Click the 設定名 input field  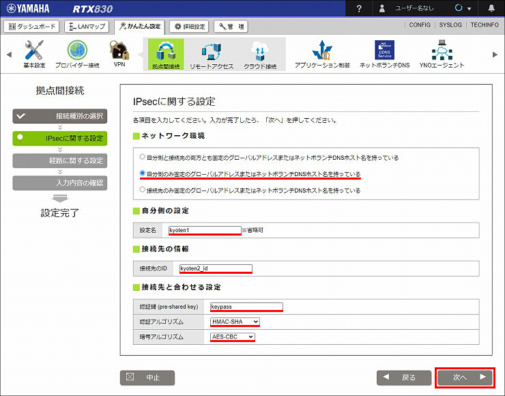pos(205,230)
